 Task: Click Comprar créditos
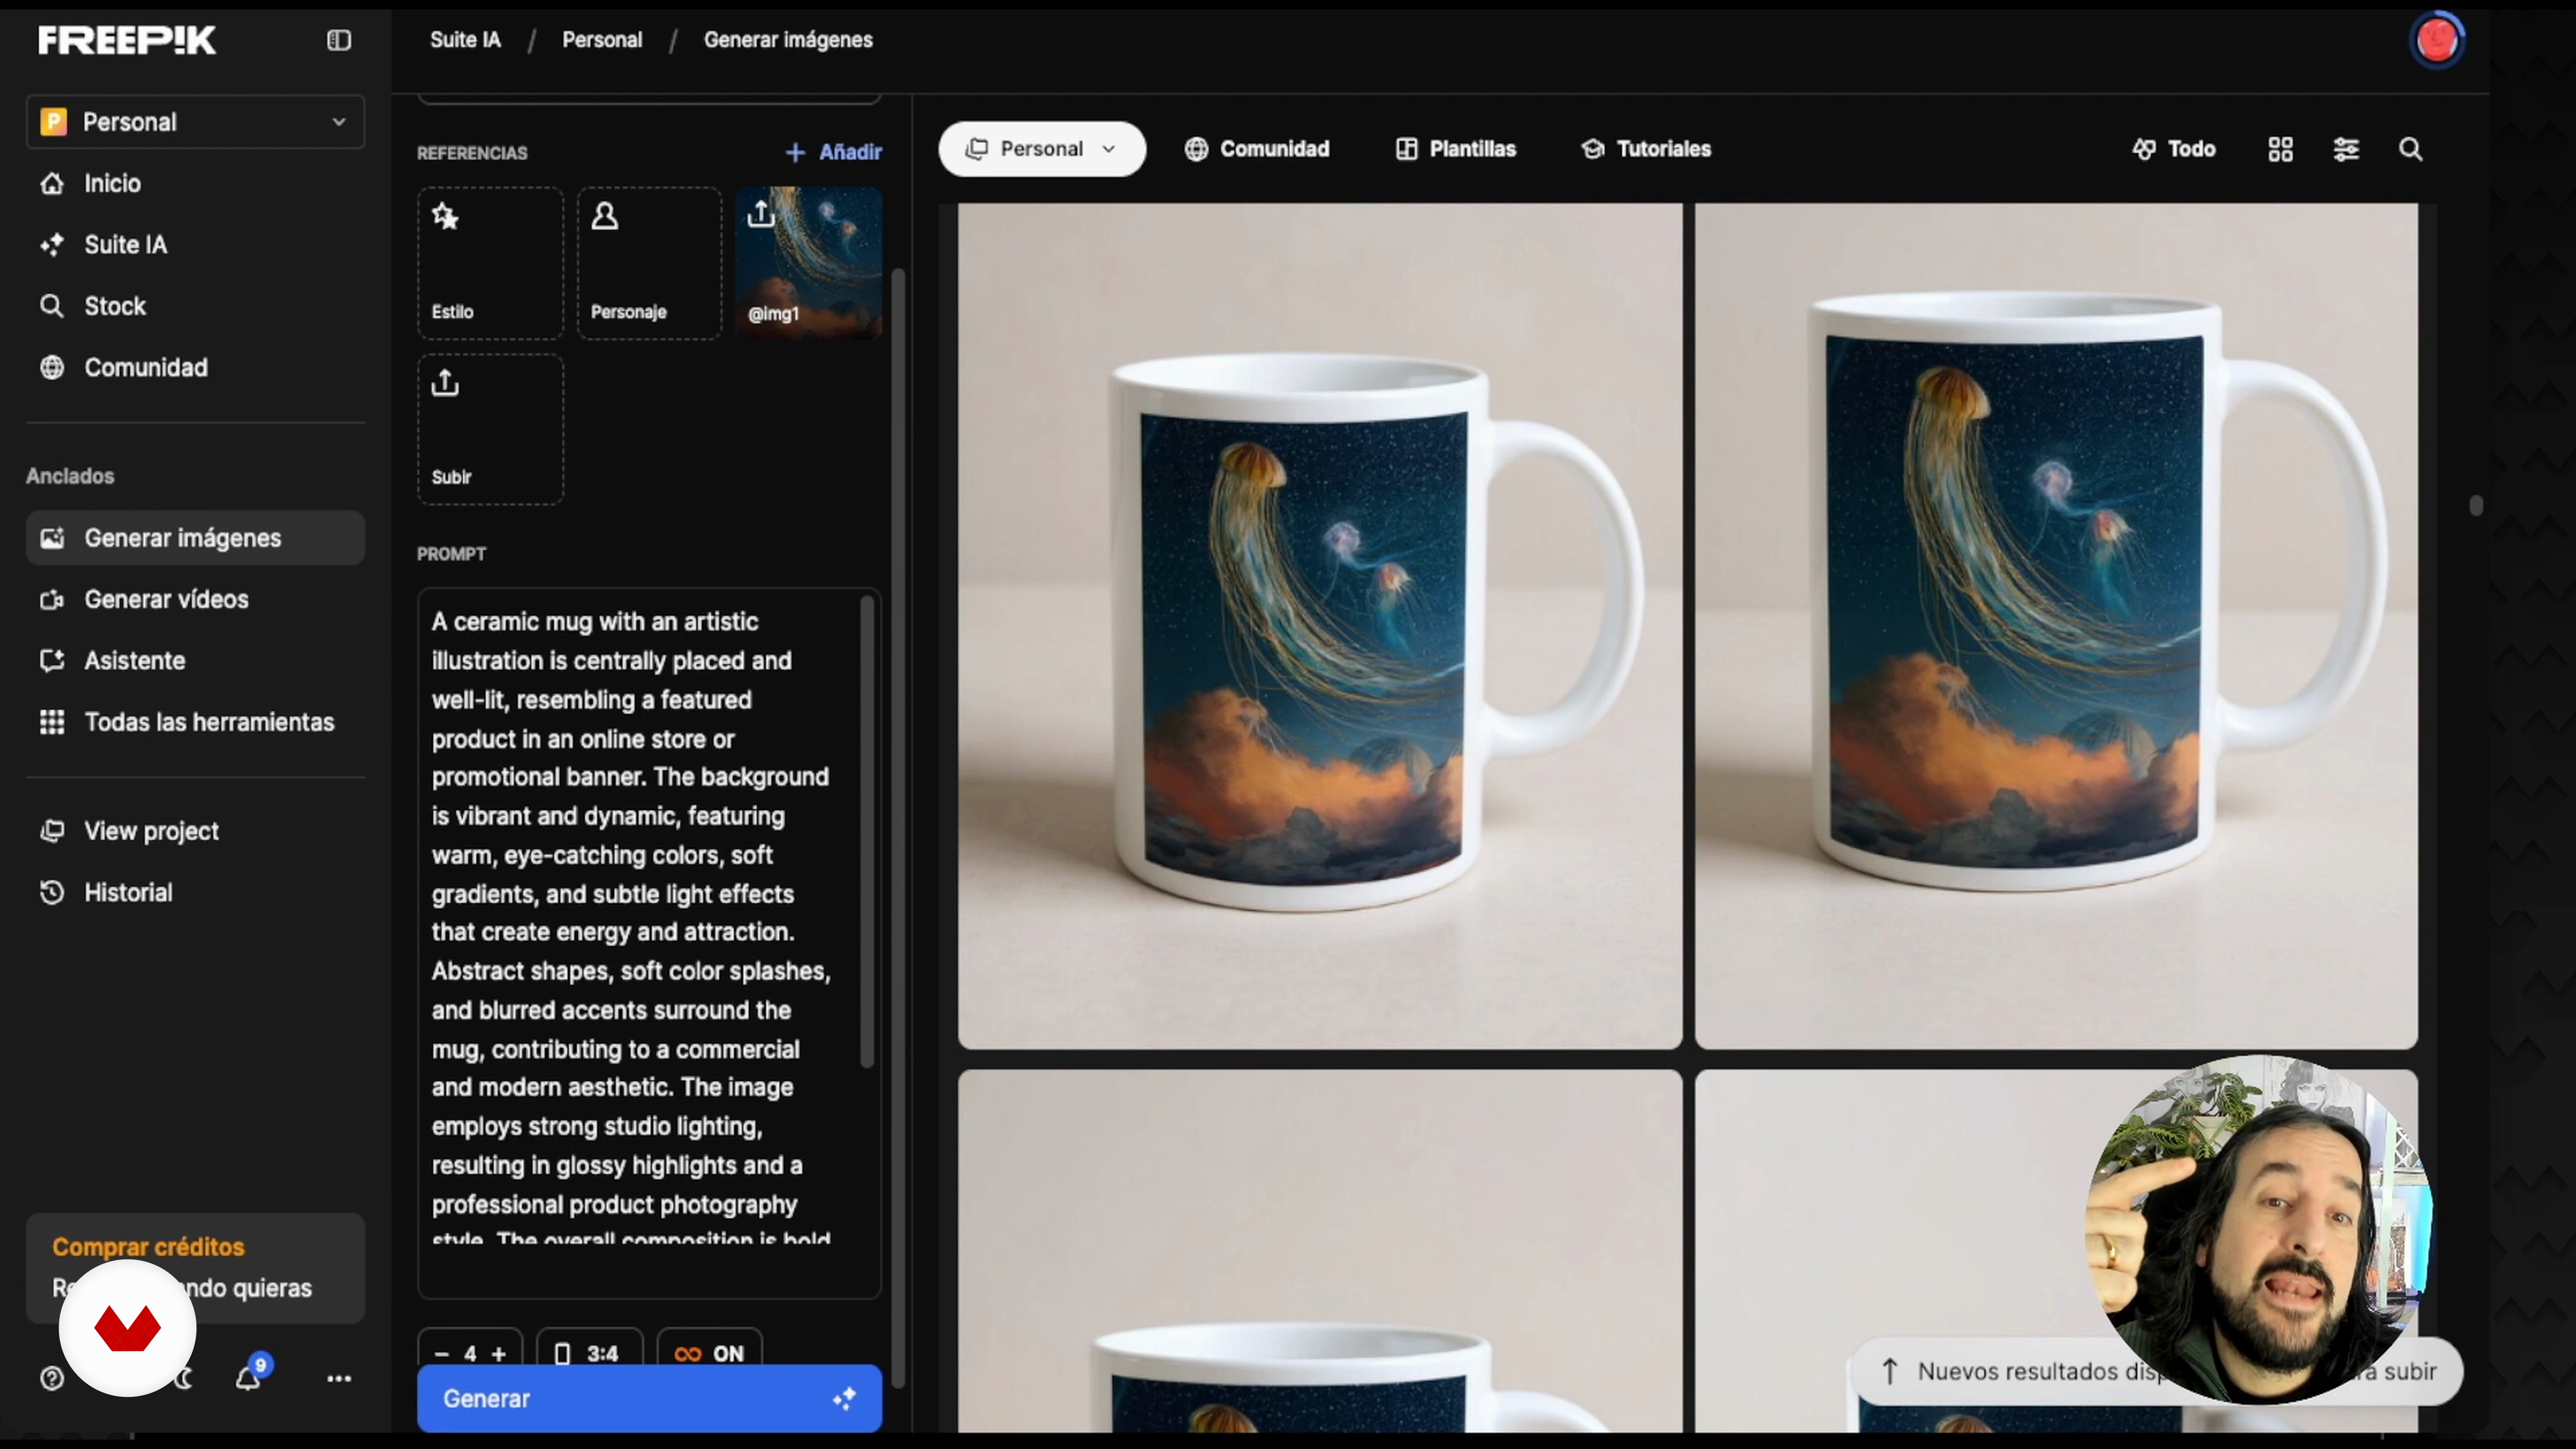pyautogui.click(x=148, y=1247)
